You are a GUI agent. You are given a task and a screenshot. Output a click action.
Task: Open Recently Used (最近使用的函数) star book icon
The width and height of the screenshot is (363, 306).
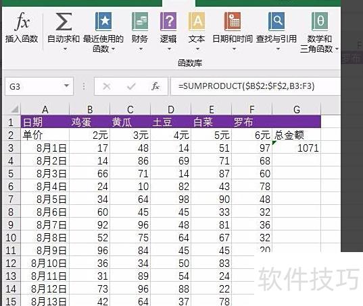click(x=103, y=22)
